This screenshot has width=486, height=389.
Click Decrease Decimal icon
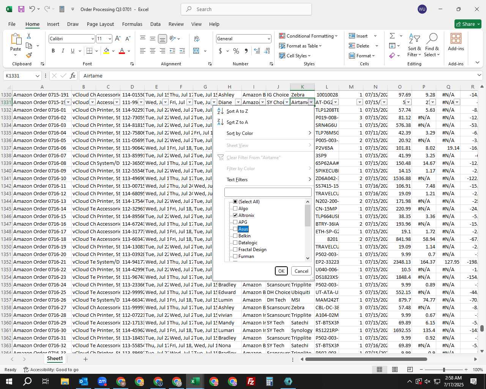tap(267, 51)
